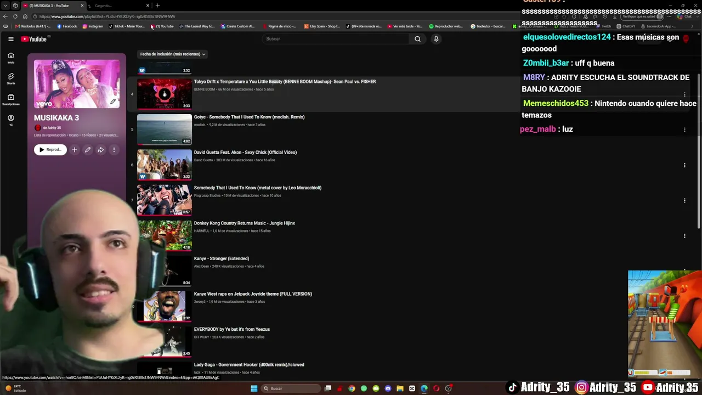Close the MUSIKAKA 3 YouTube tab
702x395 pixels.
click(x=82, y=5)
